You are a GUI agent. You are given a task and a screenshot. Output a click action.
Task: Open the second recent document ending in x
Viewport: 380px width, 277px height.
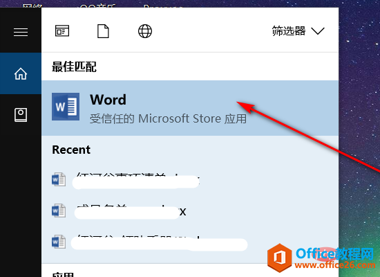190,211
